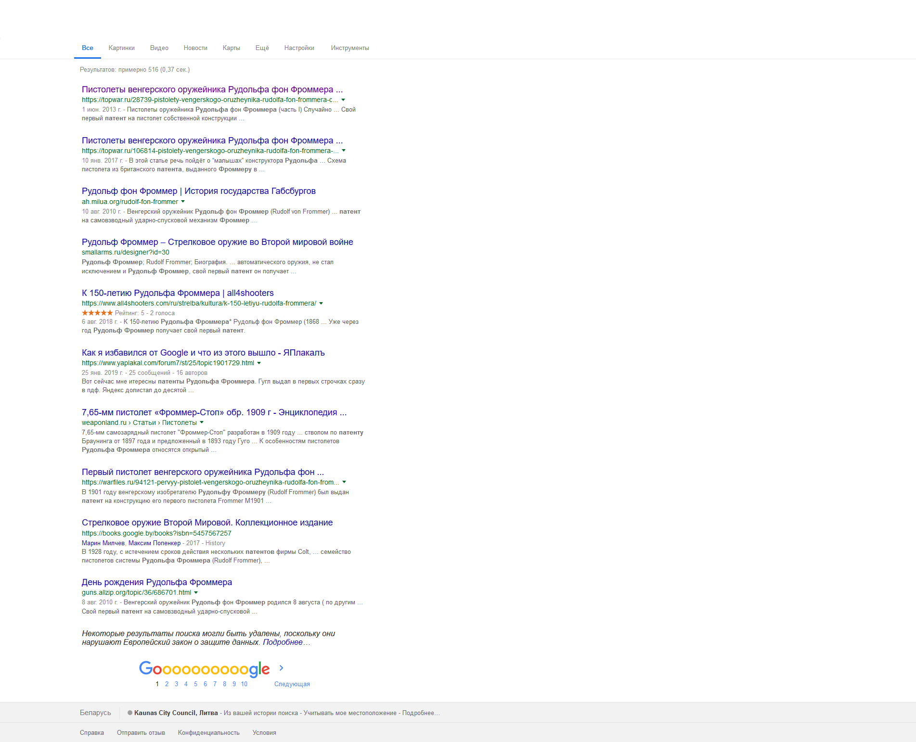Open the Картинки search tab
This screenshot has height=742, width=916.
(121, 48)
